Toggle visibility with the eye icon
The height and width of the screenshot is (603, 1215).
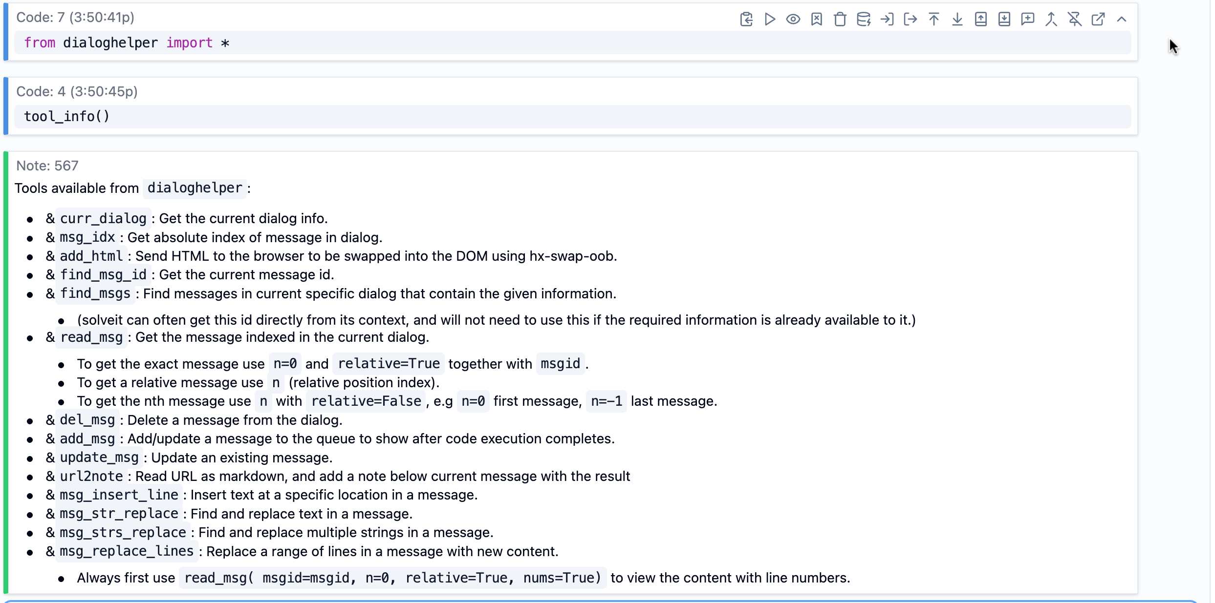coord(793,19)
